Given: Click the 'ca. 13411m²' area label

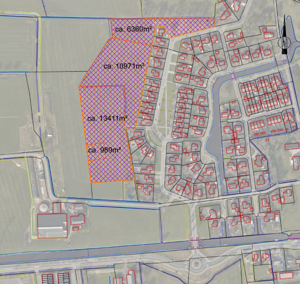Looking at the screenshot, I should 107,118.
